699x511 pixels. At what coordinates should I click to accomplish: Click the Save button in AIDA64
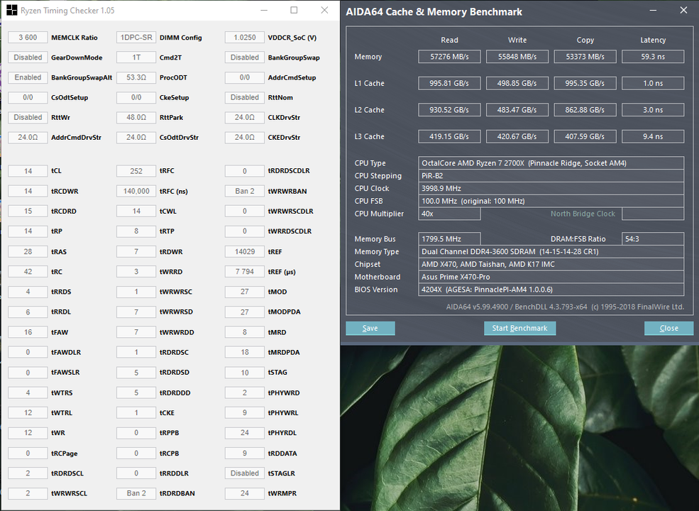[370, 328]
